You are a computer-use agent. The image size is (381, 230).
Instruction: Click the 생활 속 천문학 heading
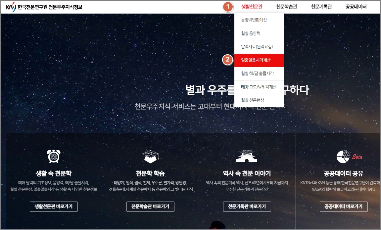coord(54,173)
